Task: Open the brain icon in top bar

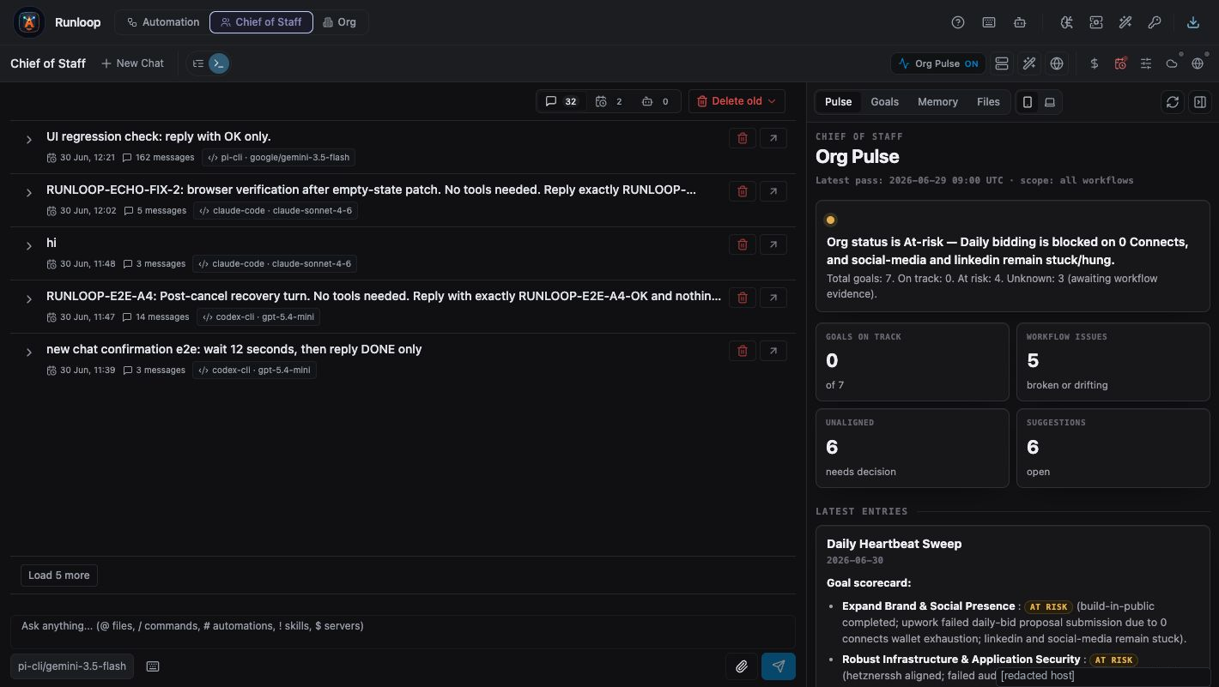Action: pos(1067,22)
